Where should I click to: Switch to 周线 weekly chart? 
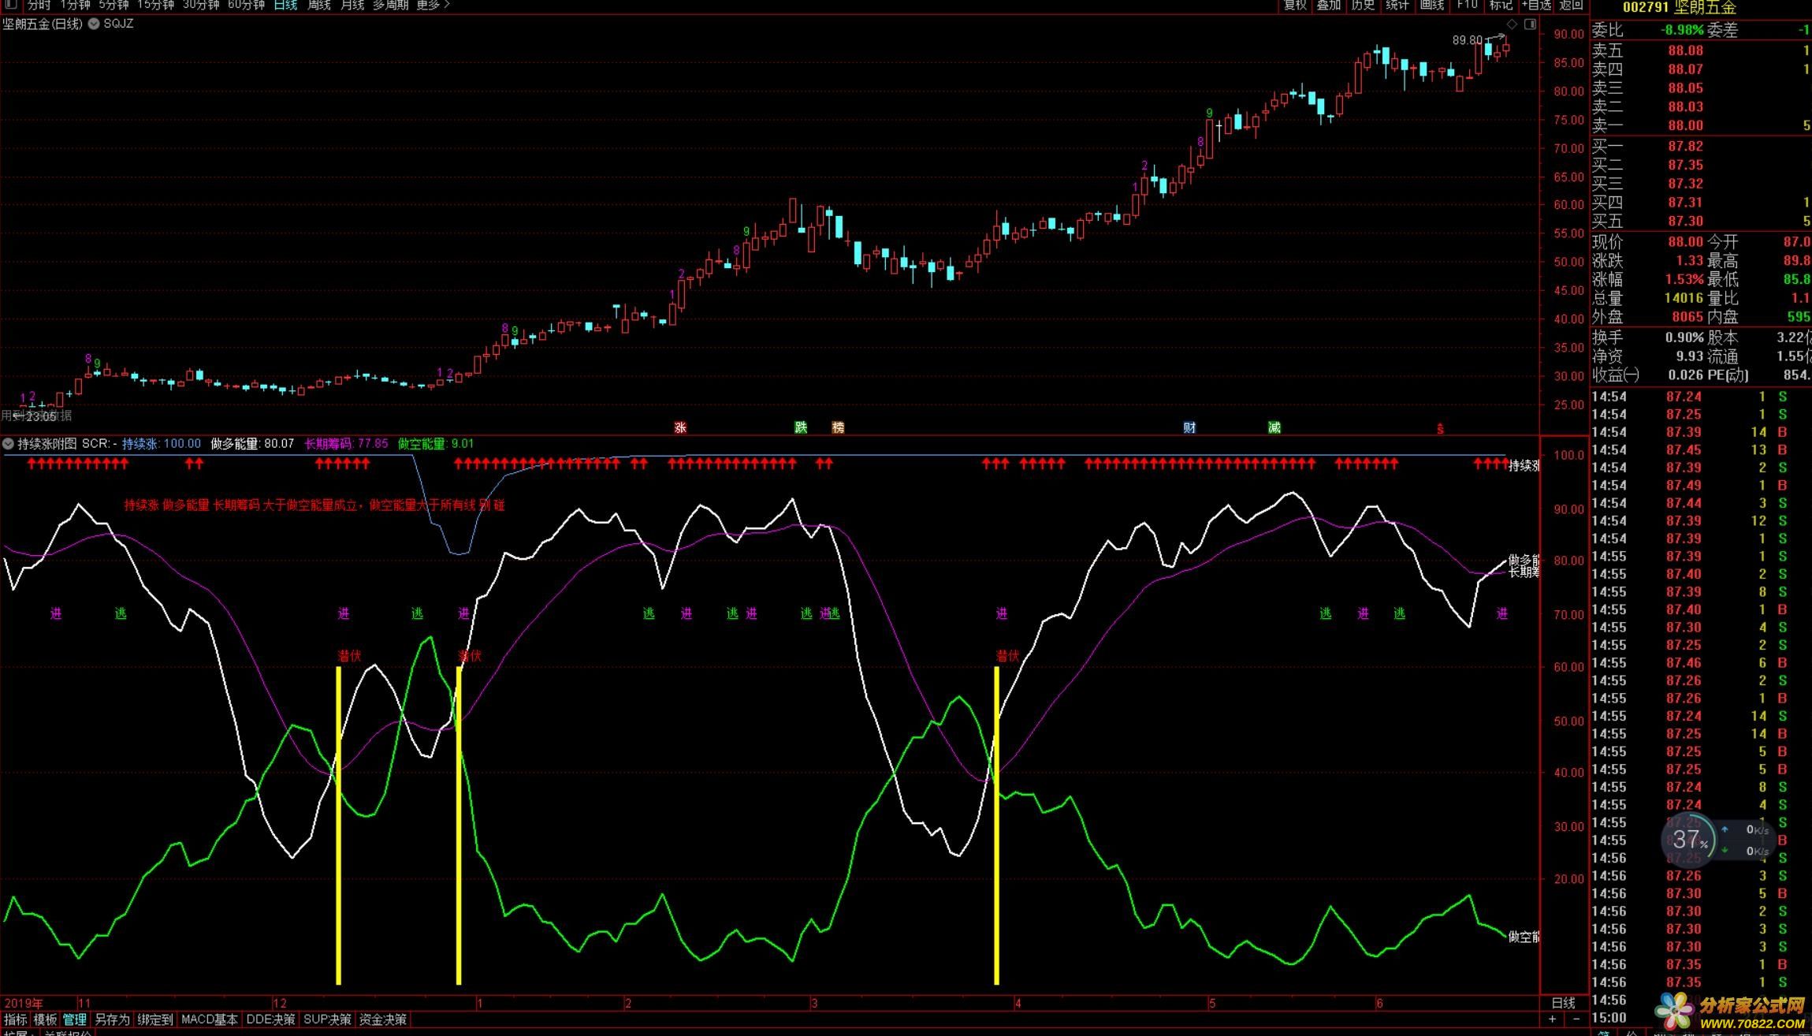click(318, 5)
